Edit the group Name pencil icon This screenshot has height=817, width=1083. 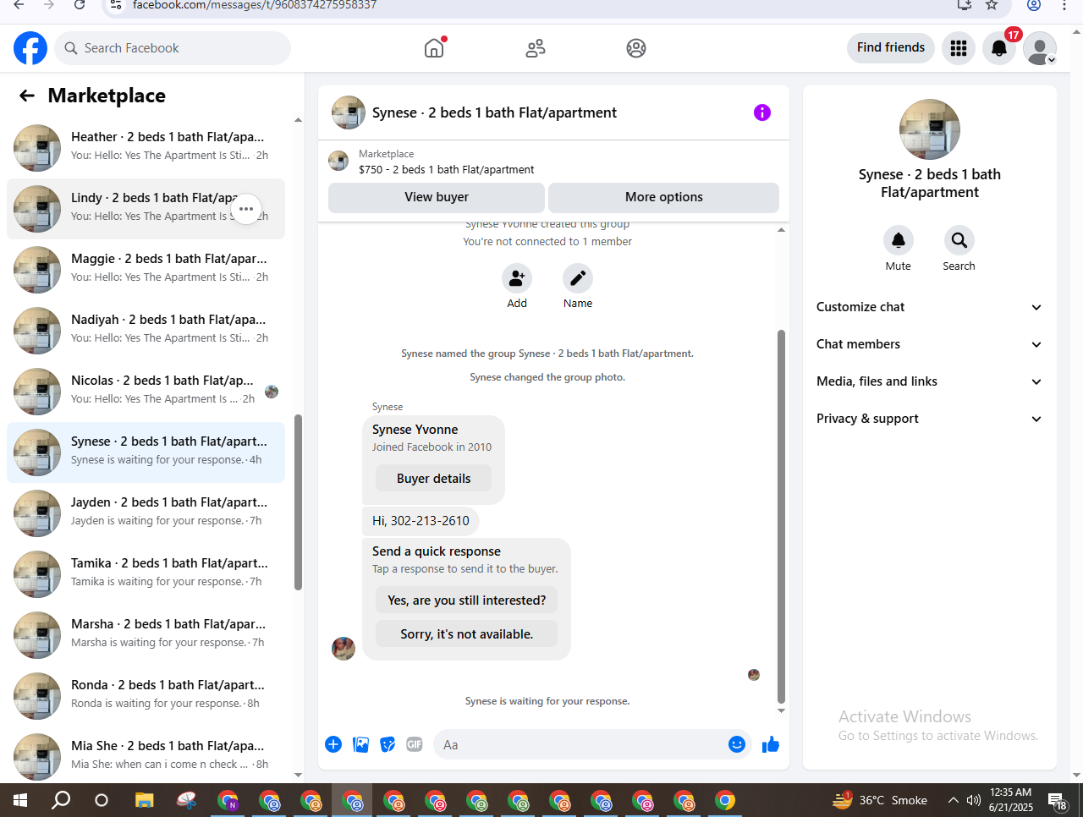pyautogui.click(x=578, y=278)
